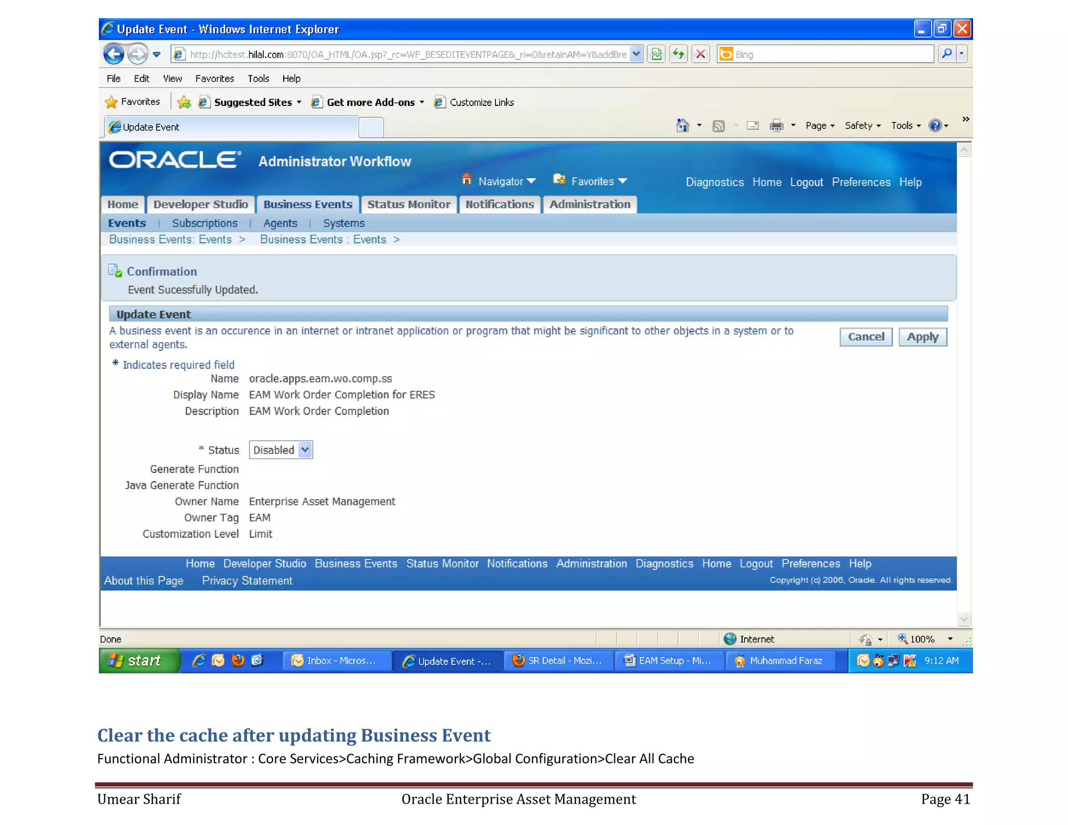This screenshot has height=825, width=1068.
Task: Click the Bing search magnifier icon
Action: [x=946, y=54]
